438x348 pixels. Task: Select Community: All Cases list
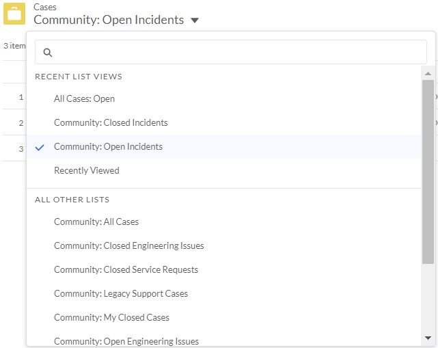tap(96, 222)
